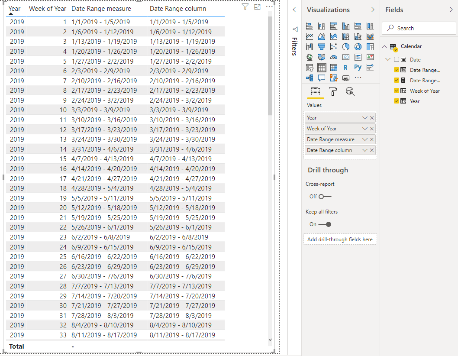Get more visuals via ellipsis
Image resolution: width=458 pixels, height=356 pixels.
[358, 78]
